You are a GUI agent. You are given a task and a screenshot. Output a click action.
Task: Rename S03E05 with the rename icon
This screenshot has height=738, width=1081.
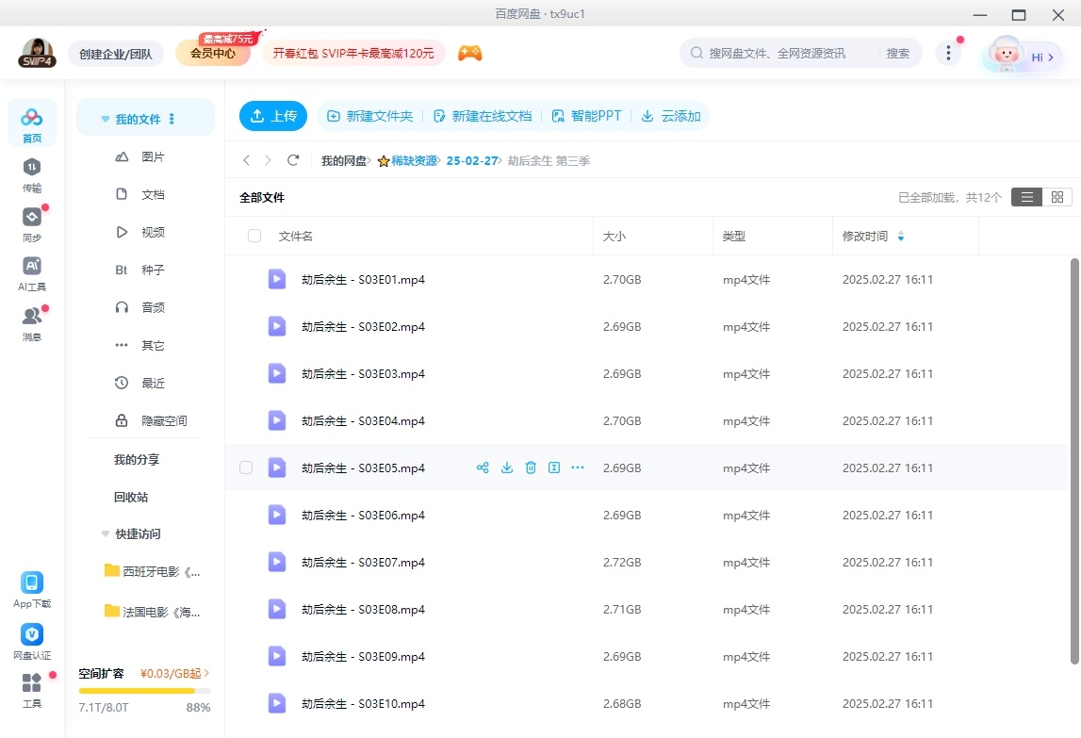pyautogui.click(x=553, y=467)
